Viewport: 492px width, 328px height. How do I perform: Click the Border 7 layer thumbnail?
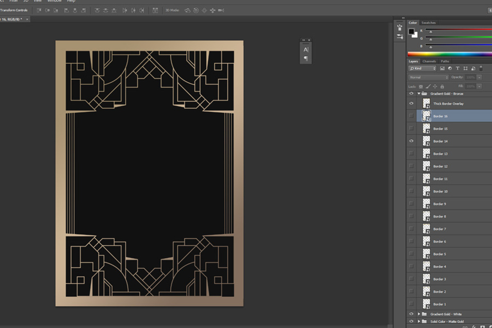pos(426,229)
